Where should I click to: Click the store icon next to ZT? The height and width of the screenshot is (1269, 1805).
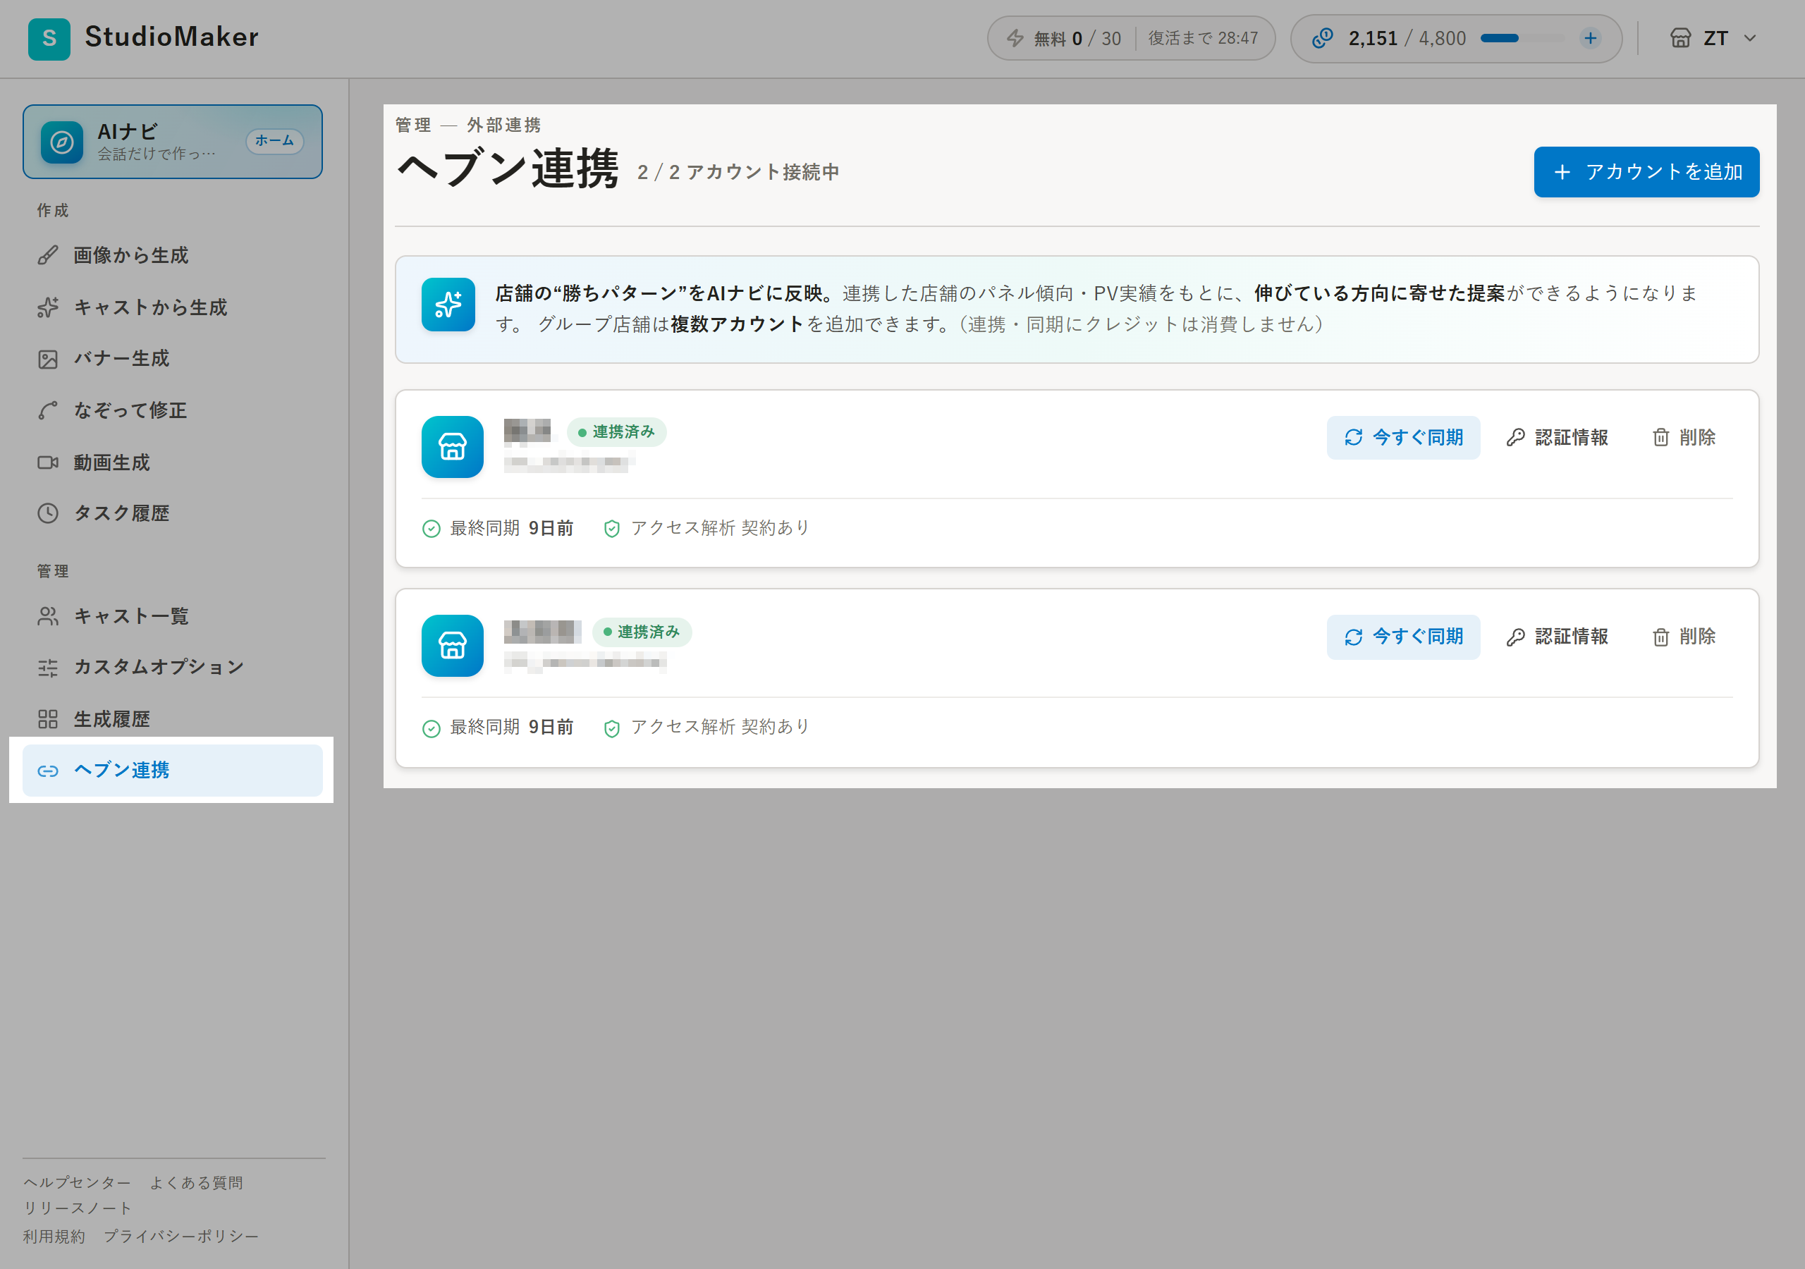(1680, 39)
